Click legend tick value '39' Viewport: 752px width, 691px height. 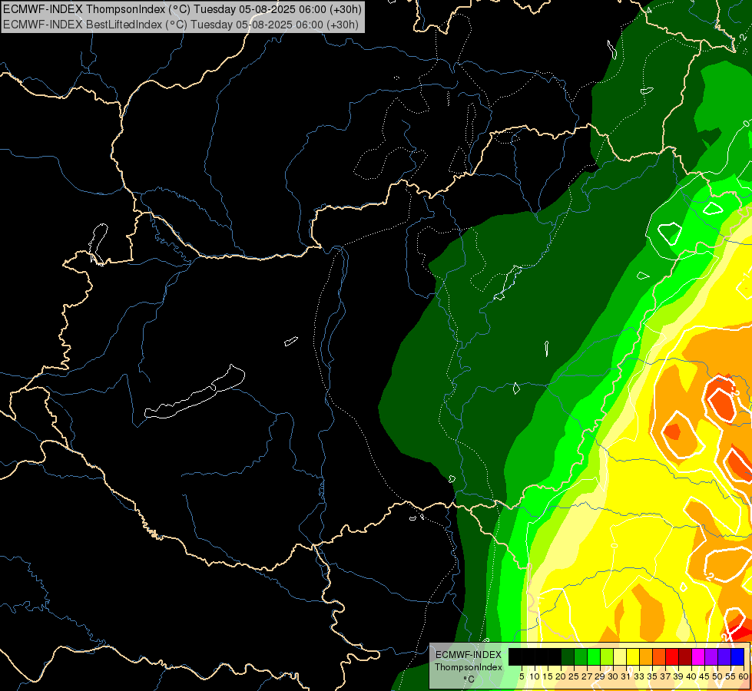[x=678, y=676]
